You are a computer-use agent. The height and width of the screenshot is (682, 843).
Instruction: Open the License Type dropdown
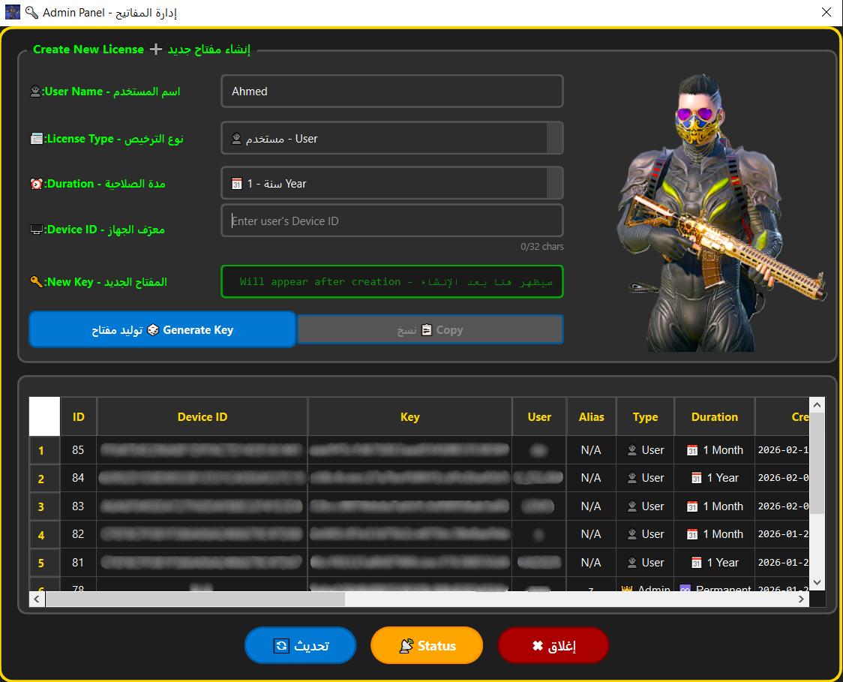tap(391, 138)
